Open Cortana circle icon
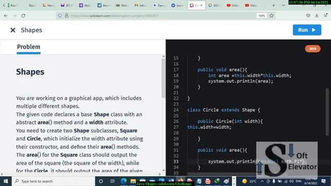This screenshot has height=186, width=331. pyautogui.click(x=101, y=181)
